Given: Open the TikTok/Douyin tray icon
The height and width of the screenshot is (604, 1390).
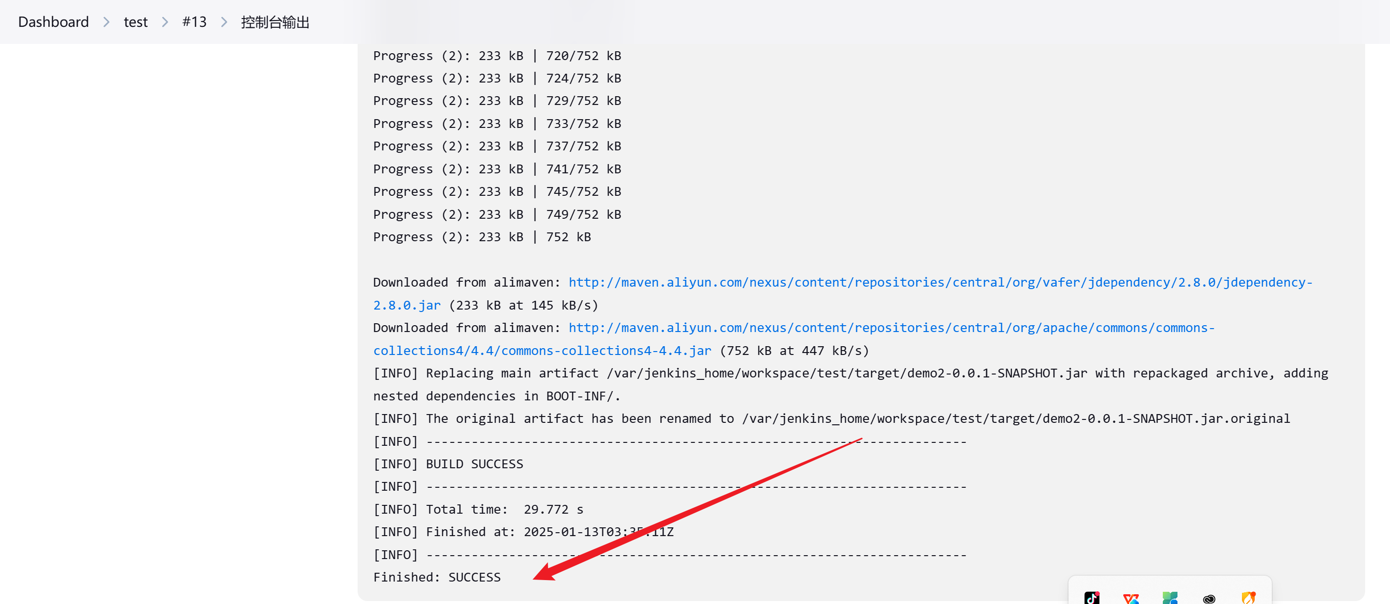Looking at the screenshot, I should pyautogui.click(x=1091, y=598).
